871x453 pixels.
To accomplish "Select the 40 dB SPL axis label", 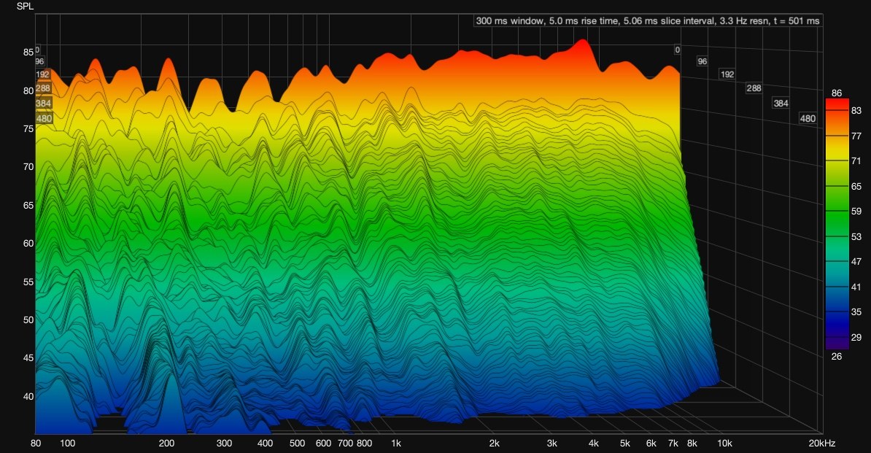I will coord(28,396).
